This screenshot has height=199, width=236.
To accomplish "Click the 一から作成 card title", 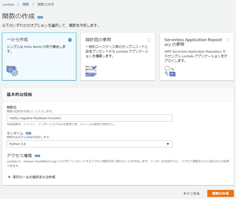I will click(17, 40).
